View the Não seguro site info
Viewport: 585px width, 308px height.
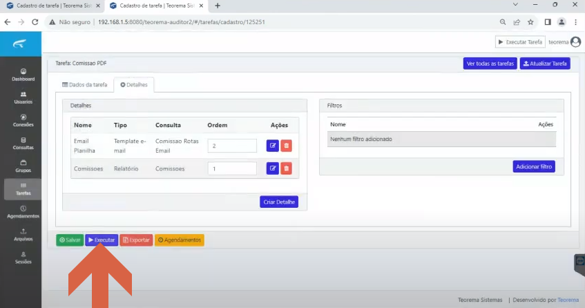pos(70,22)
